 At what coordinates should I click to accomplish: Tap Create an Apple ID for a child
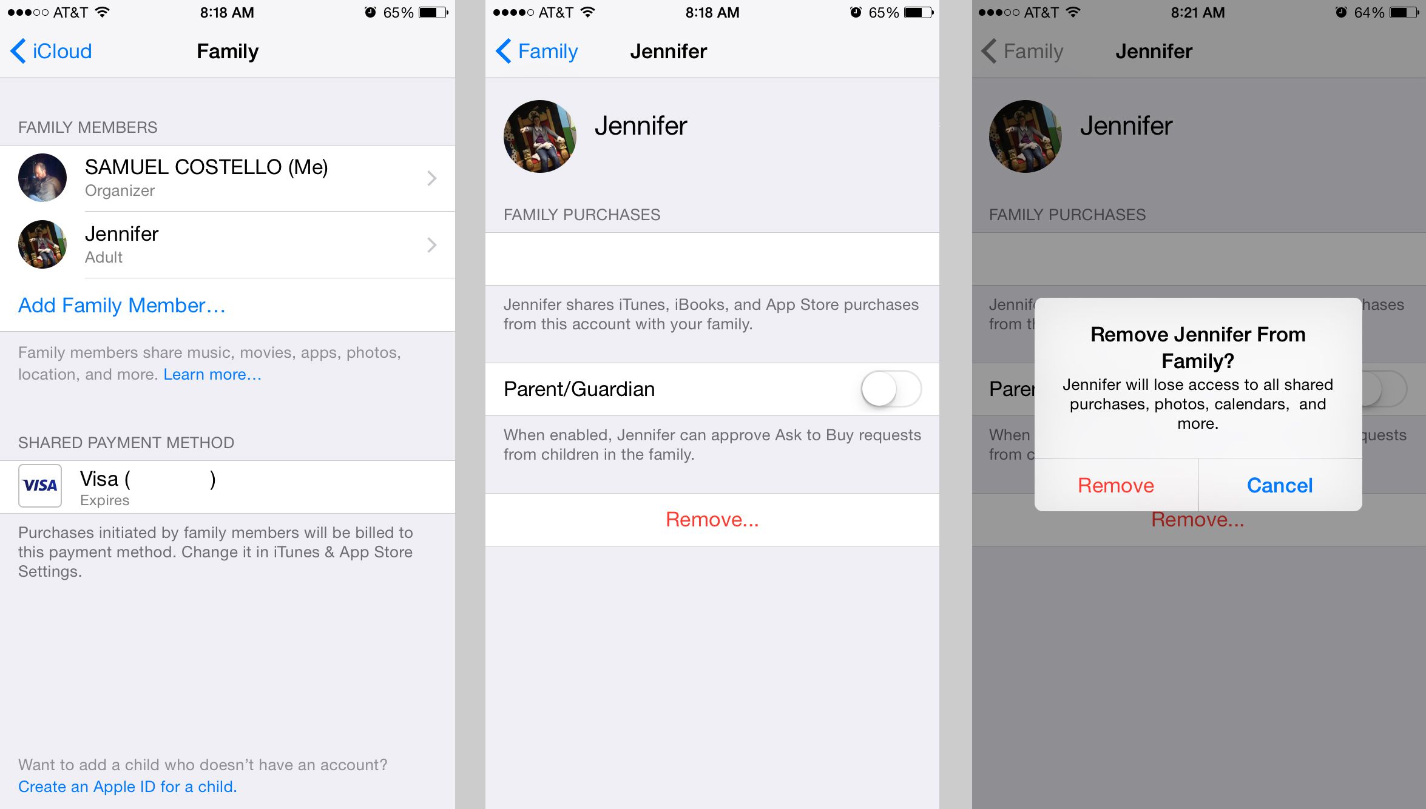point(126,785)
